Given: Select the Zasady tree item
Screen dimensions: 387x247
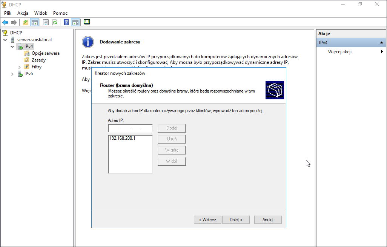Looking at the screenshot, I should point(38,60).
